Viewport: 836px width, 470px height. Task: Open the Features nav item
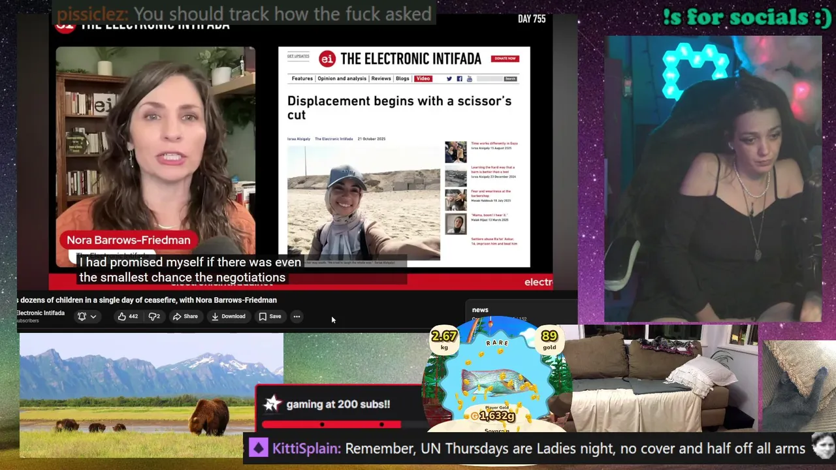pos(302,78)
